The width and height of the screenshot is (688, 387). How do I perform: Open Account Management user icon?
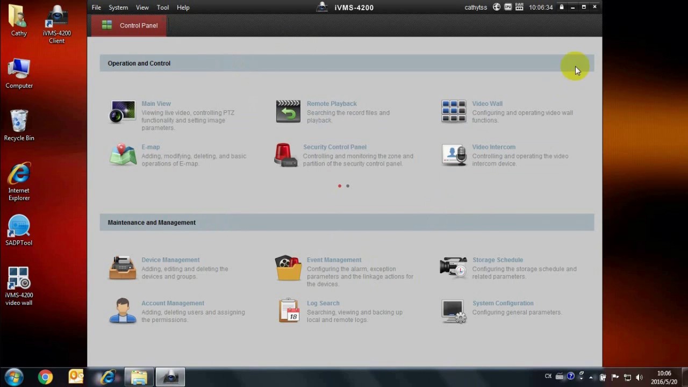coord(123,311)
